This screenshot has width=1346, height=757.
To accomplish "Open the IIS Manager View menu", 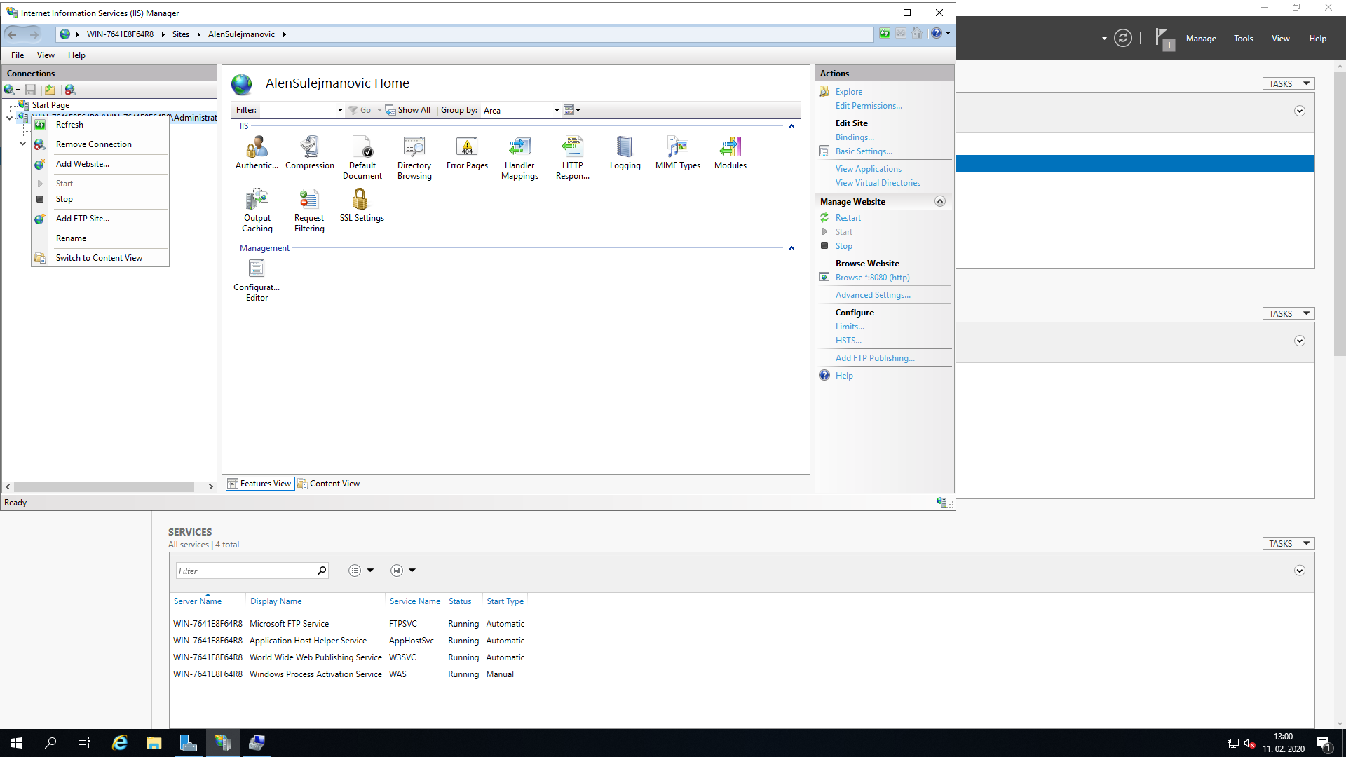I will [46, 55].
